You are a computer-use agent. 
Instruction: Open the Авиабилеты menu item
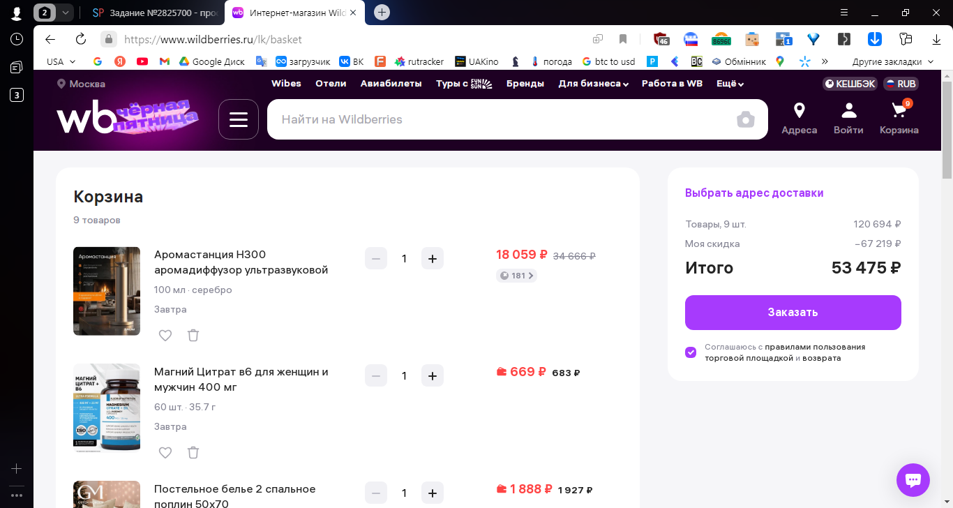[391, 84]
